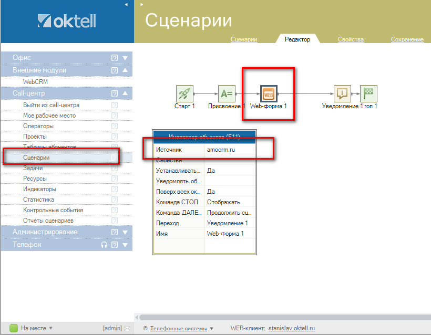
Task: Collapse the Call-центр section
Action: pyautogui.click(x=125, y=93)
